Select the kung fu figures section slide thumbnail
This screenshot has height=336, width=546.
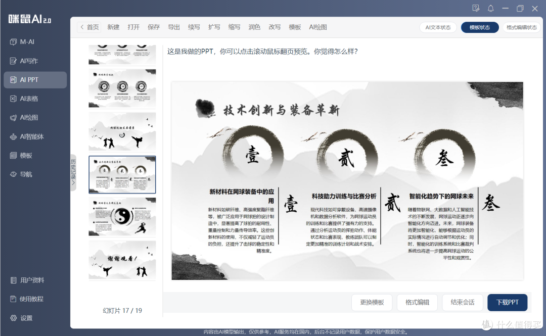click(122, 131)
